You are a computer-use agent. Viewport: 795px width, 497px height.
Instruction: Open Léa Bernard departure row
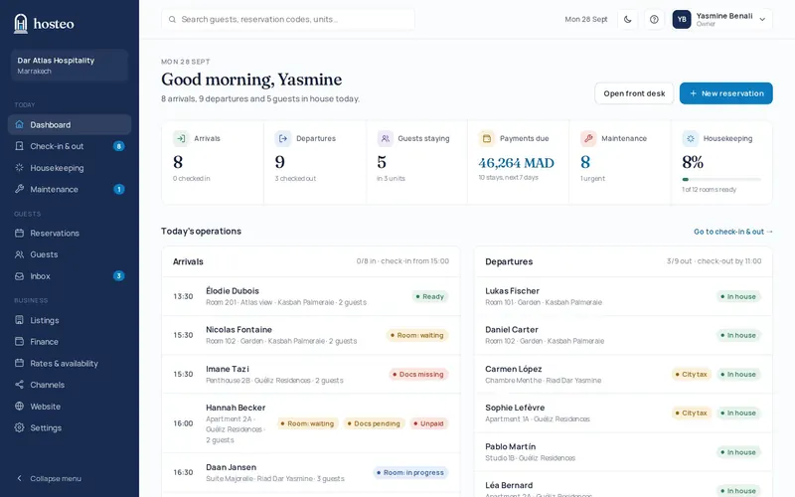click(x=623, y=486)
